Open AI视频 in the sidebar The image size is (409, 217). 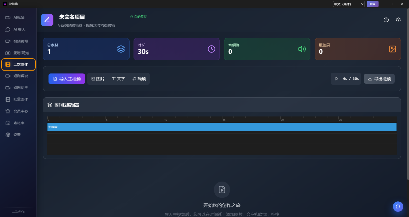[18, 17]
